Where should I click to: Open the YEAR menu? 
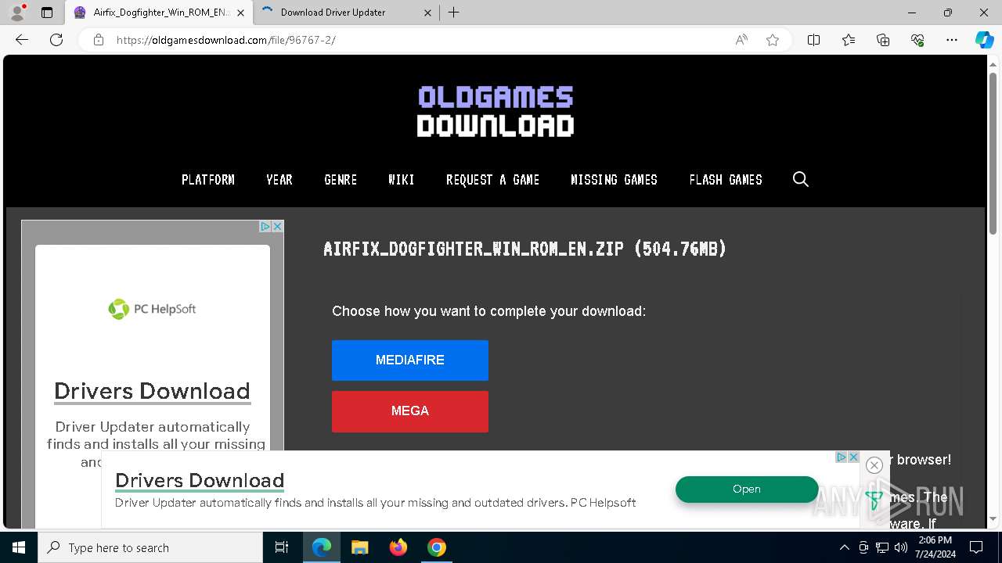pyautogui.click(x=279, y=180)
